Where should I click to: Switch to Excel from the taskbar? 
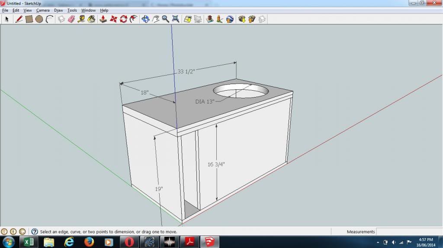click(29, 242)
